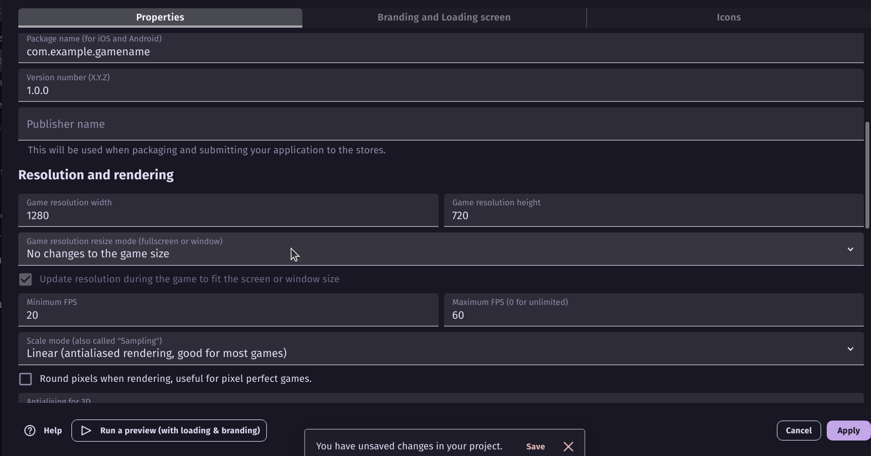This screenshot has height=456, width=871.
Task: Click the Version number field
Action: tap(440, 90)
